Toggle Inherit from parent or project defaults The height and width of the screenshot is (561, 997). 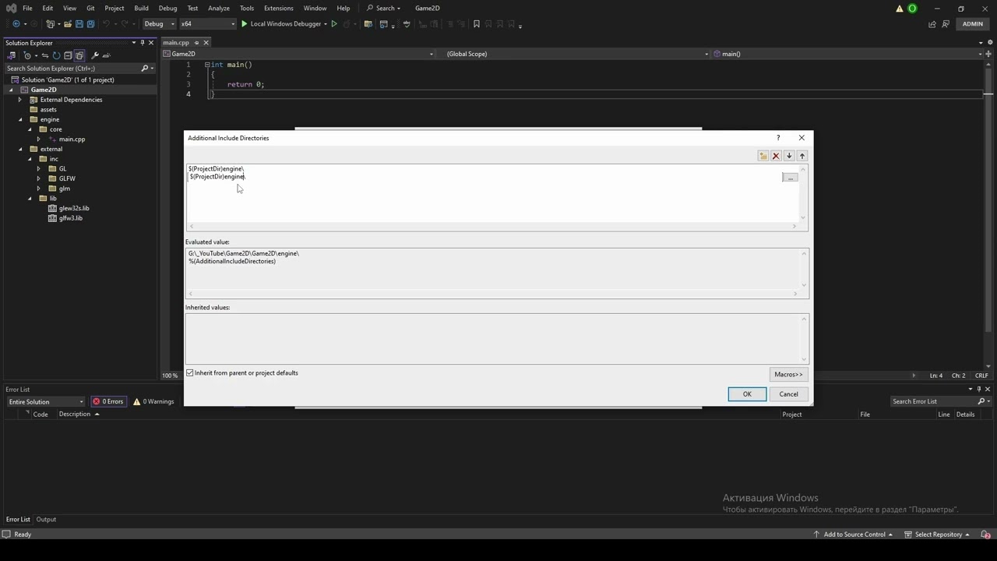(190, 373)
